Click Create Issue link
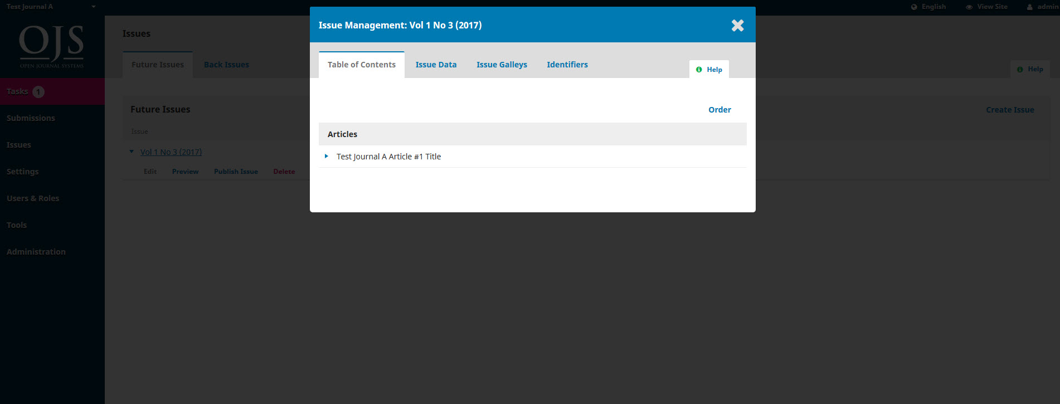Screen dimensions: 1060x404 click(x=1009, y=110)
